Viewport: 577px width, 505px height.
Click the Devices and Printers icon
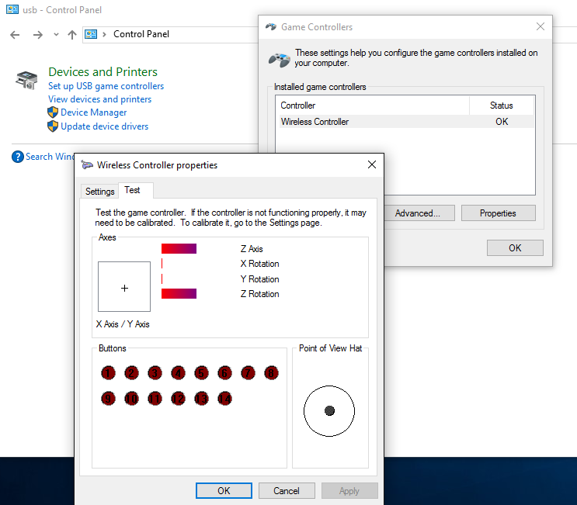pyautogui.click(x=26, y=80)
